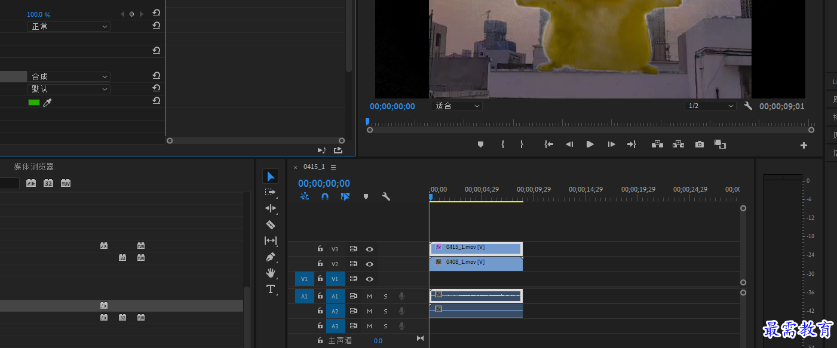
Task: Select the Ripple Edit tool
Action: pyautogui.click(x=271, y=208)
